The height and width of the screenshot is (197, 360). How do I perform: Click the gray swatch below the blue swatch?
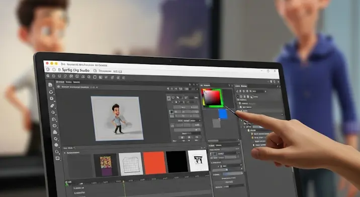tap(216, 123)
